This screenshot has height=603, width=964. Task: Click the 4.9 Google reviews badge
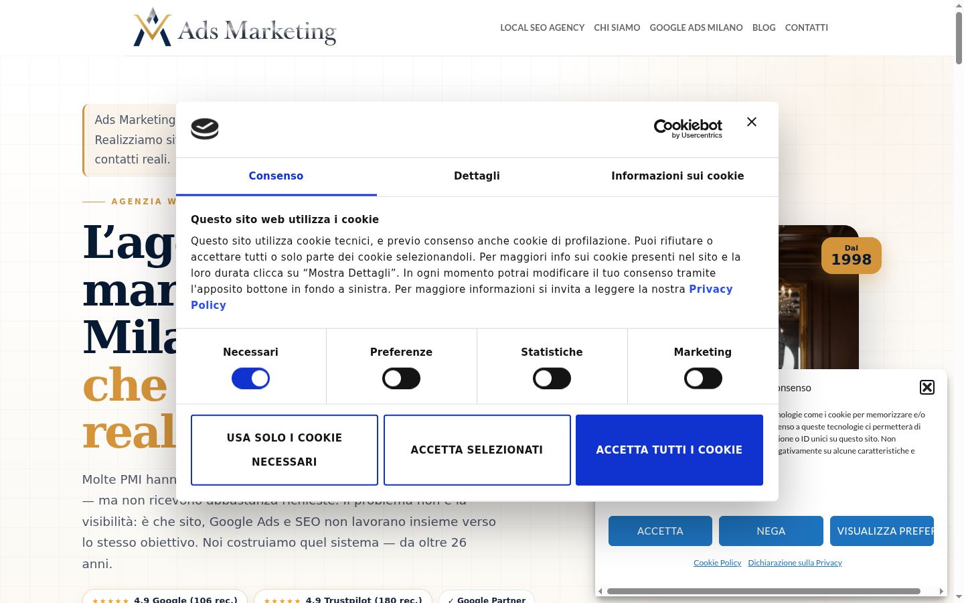[165, 597]
